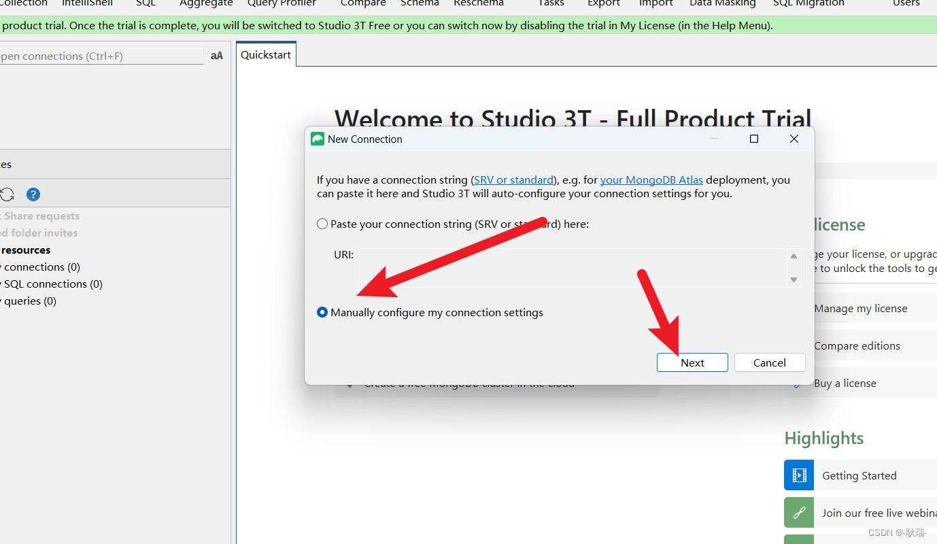This screenshot has height=544, width=937.
Task: Click the 'Welcome to Studio 3T' heading
Action: [x=573, y=118]
